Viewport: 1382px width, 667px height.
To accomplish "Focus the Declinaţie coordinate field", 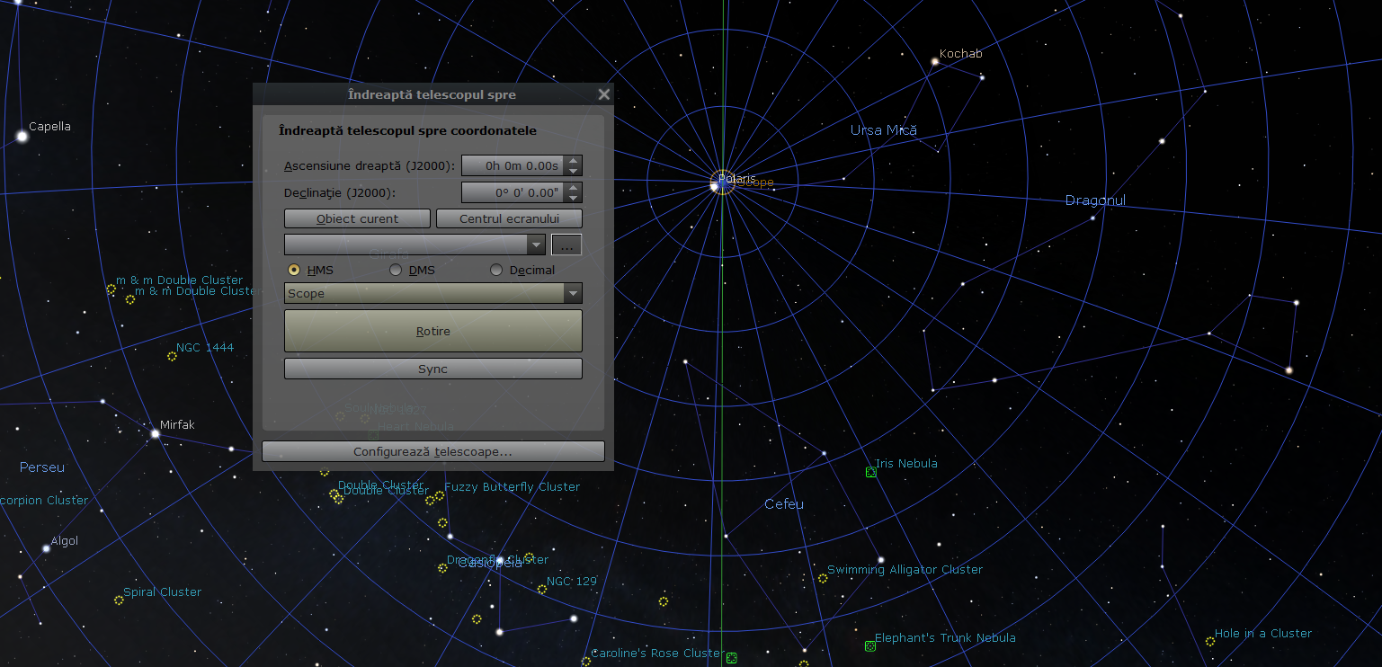I will point(513,192).
